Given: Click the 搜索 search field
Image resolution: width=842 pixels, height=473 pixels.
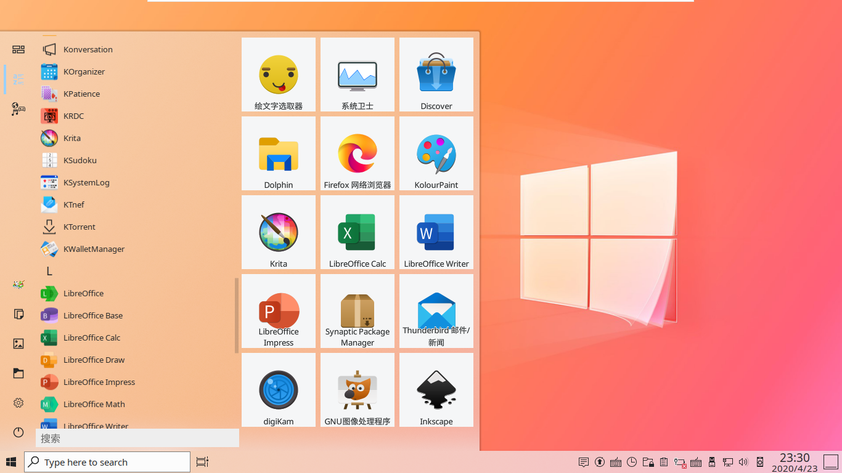Looking at the screenshot, I should pos(136,438).
